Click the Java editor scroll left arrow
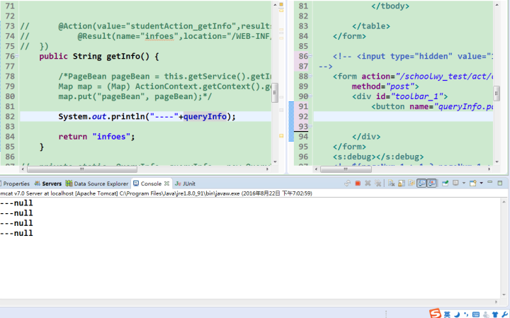 [23, 169]
